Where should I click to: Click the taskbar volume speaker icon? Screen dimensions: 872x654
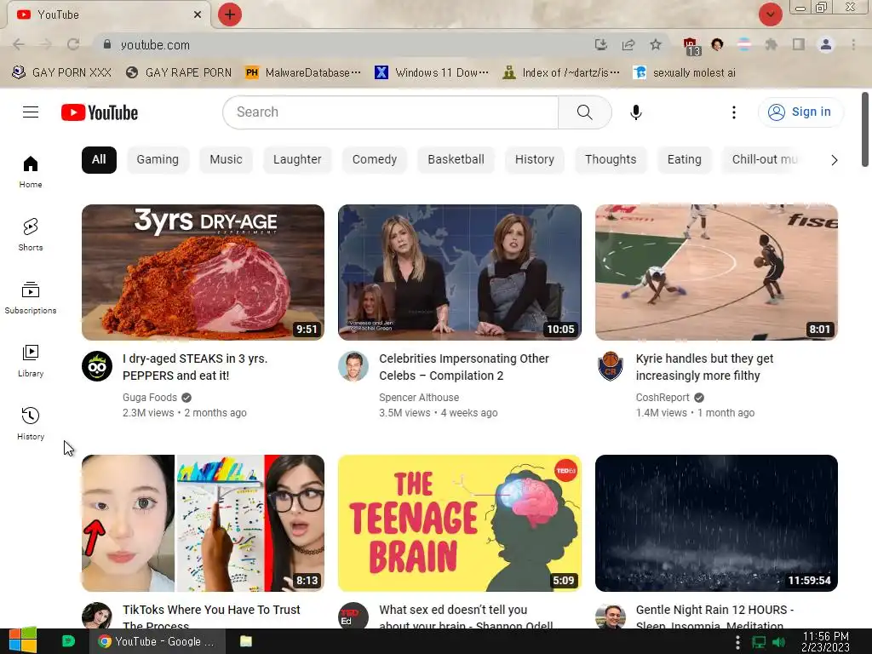click(778, 642)
